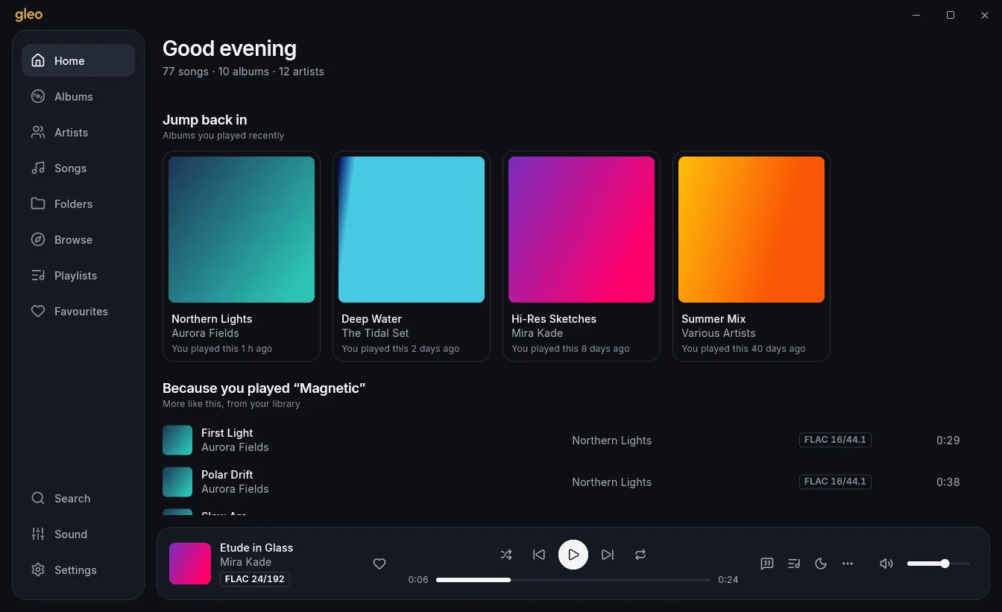The image size is (1002, 612).
Task: Open Settings from the sidebar
Action: 78,570
